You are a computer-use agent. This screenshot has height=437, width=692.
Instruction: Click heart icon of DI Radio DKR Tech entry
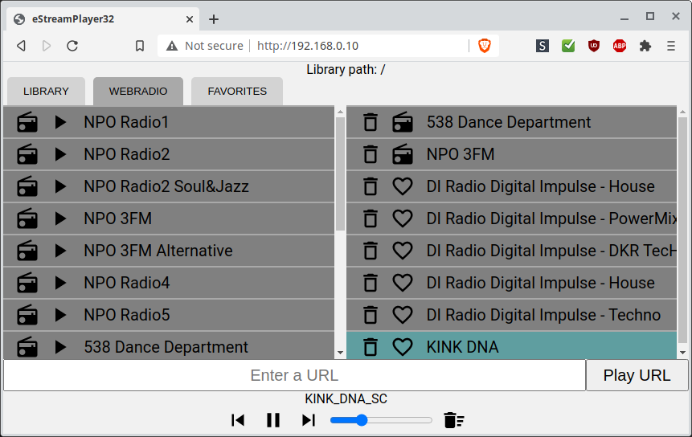(403, 251)
